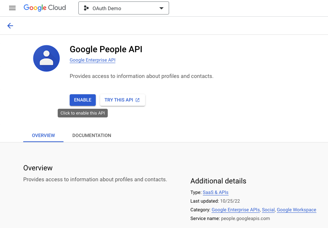This screenshot has width=328, height=228.
Task: Click the project hexagon icon beside OAuth Demo
Action: (x=86, y=8)
